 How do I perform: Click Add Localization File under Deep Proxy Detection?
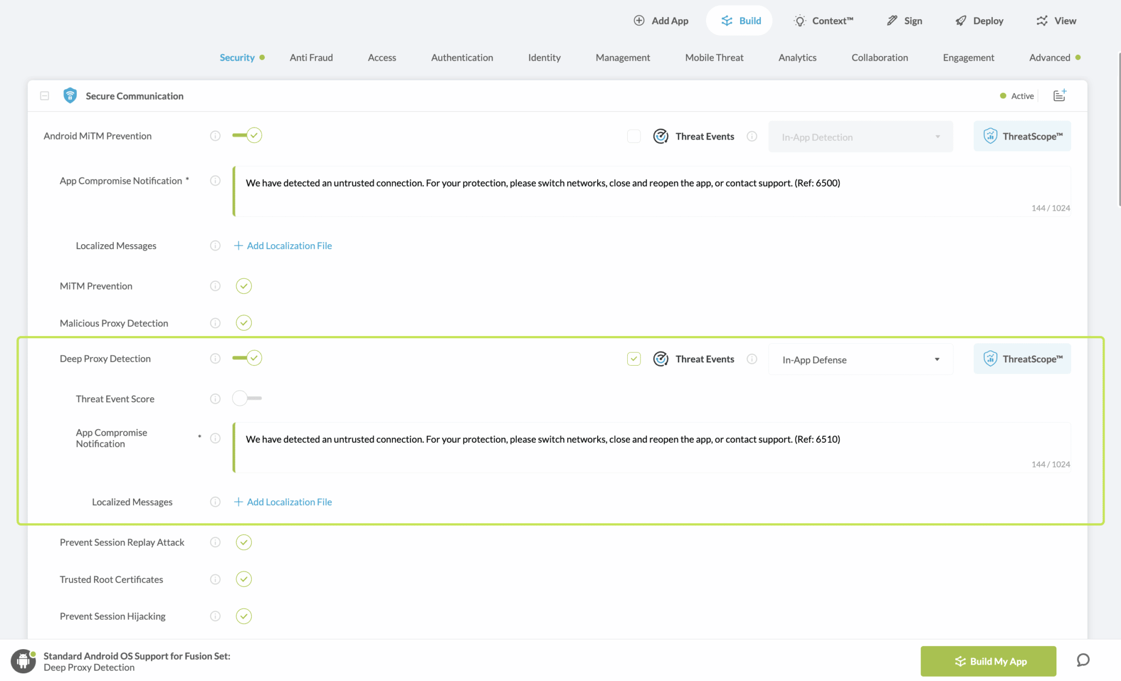pos(283,502)
